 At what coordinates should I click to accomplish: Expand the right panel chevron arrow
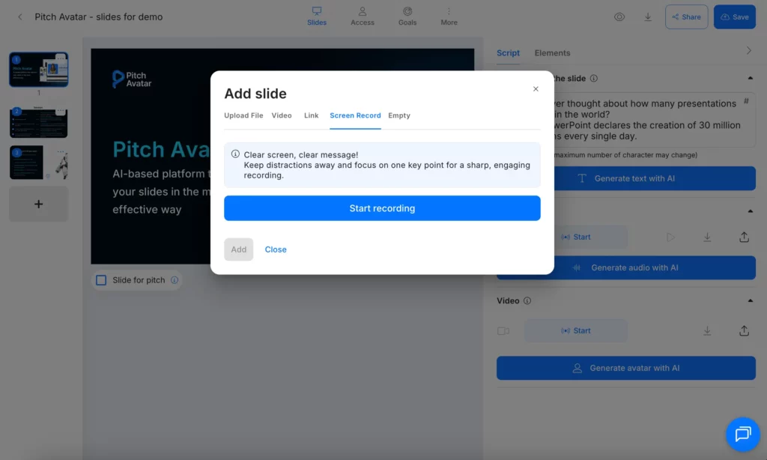pyautogui.click(x=748, y=51)
